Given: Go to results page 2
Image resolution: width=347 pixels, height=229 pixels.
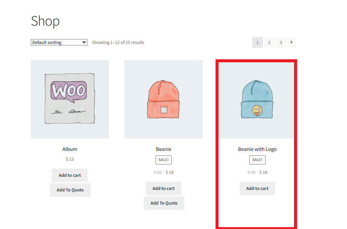Looking at the screenshot, I should point(269,42).
